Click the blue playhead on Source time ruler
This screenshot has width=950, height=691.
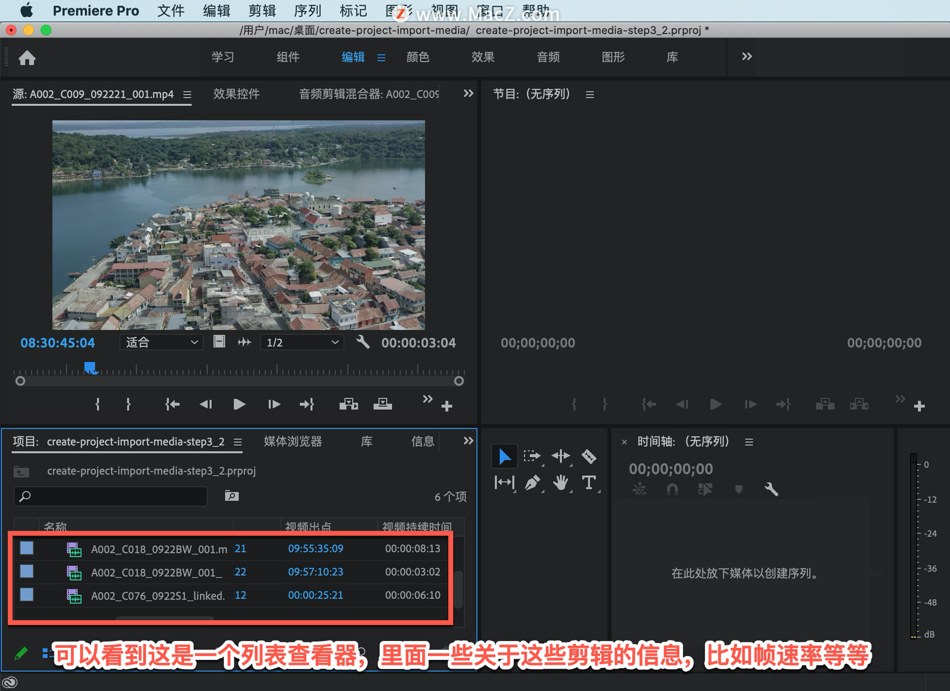point(90,368)
